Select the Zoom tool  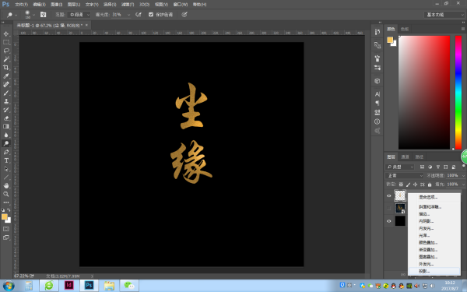pyautogui.click(x=6, y=194)
